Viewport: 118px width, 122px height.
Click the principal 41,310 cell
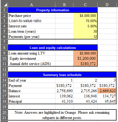pyautogui.click(x=64, y=101)
